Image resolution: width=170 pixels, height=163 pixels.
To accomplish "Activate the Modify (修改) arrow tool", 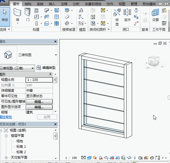I will coord(5,16).
